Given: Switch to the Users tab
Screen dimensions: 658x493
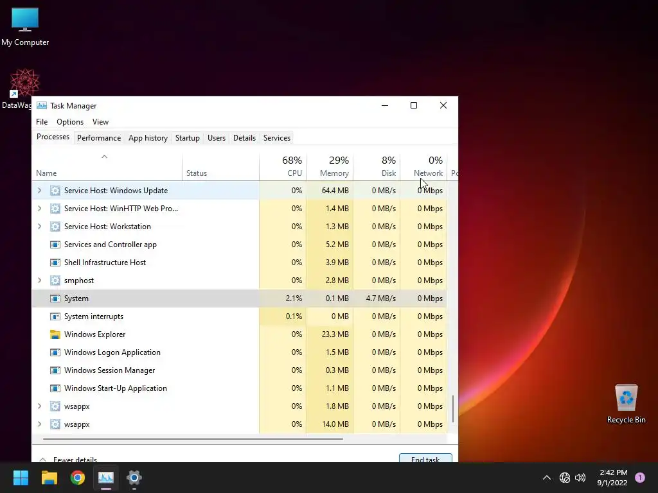Looking at the screenshot, I should click(217, 138).
